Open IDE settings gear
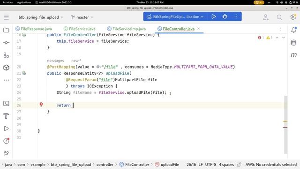 (x=293, y=17)
